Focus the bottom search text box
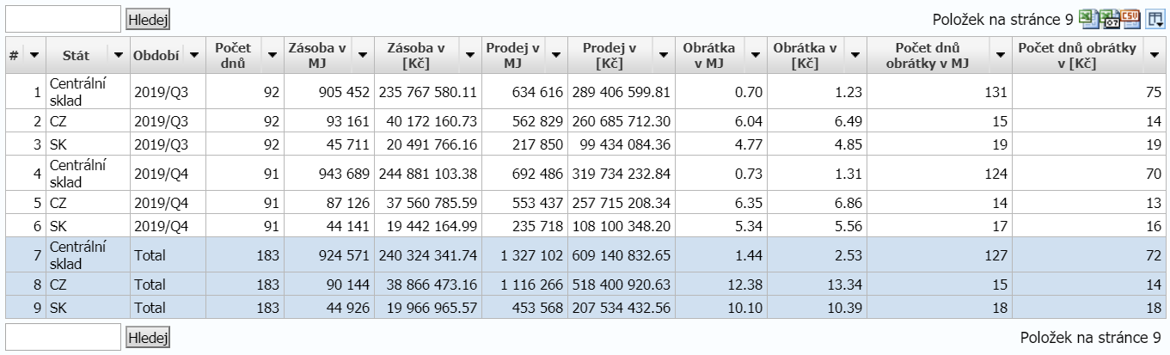Screen dimensions: 1170x355 point(63,337)
